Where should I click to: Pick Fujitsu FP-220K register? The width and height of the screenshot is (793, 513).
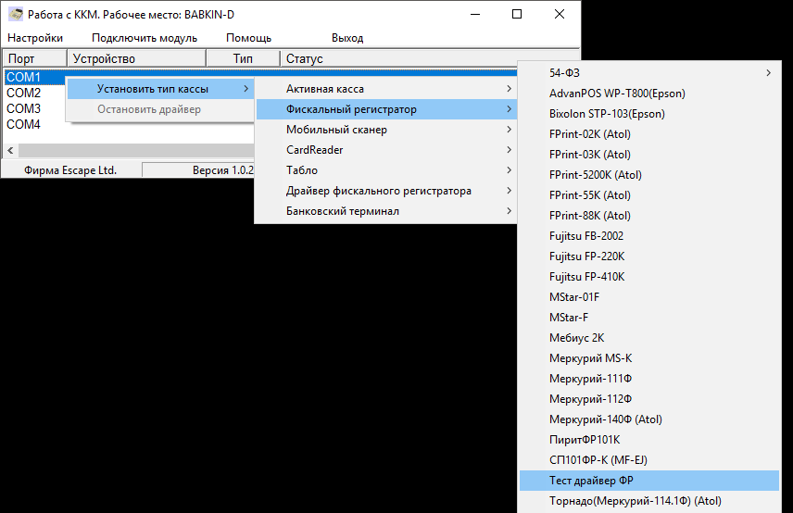pos(649,256)
